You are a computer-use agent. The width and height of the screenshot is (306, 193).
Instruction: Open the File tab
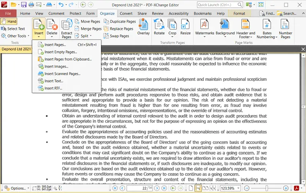(x=8, y=13)
